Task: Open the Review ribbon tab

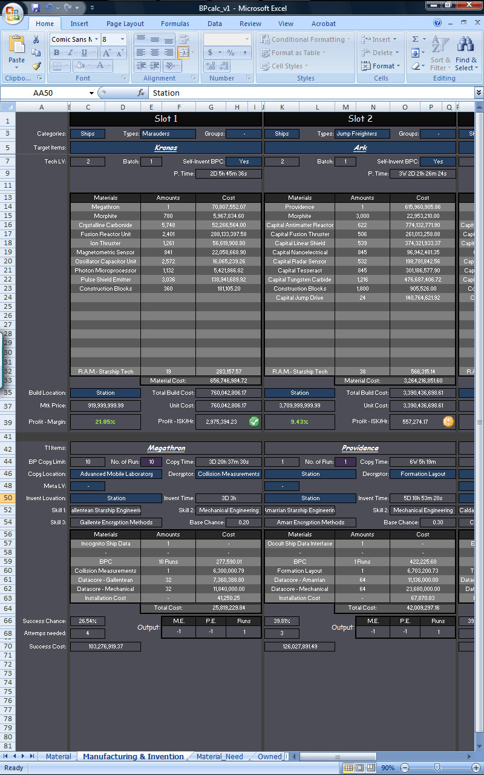Action: coord(250,24)
